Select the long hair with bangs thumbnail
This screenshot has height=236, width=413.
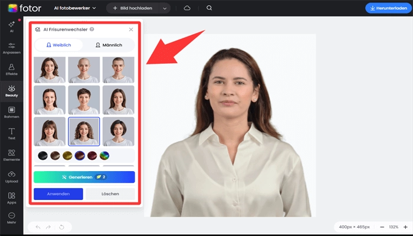(50, 132)
